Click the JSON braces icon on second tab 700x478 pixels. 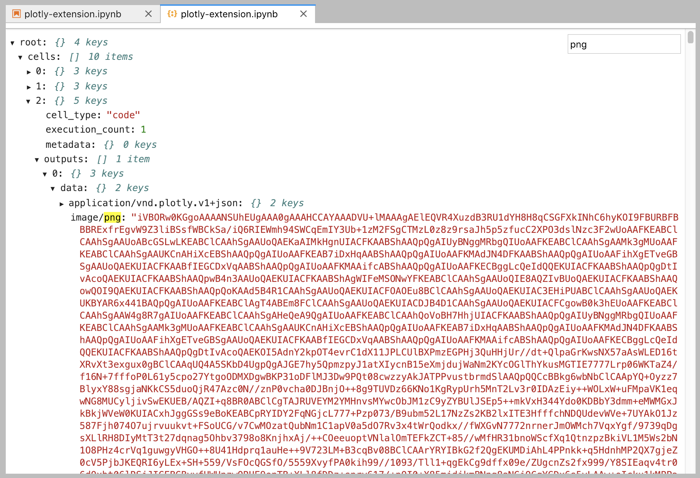[172, 14]
